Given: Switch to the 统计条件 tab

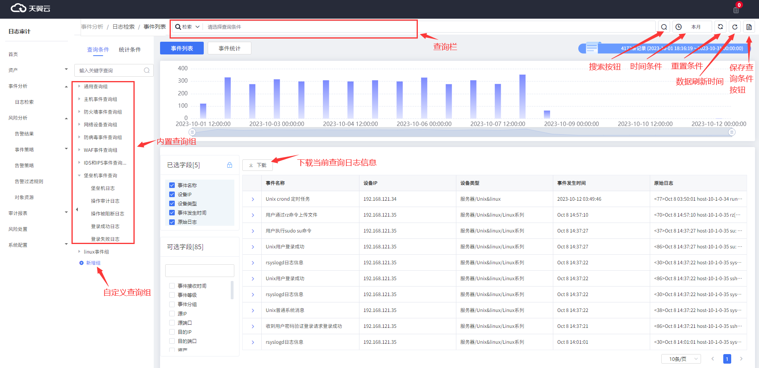Looking at the screenshot, I should 130,50.
